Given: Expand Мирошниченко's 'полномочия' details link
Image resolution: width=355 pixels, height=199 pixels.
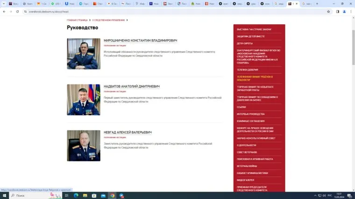Looking at the screenshot, I should click(x=115, y=46).
